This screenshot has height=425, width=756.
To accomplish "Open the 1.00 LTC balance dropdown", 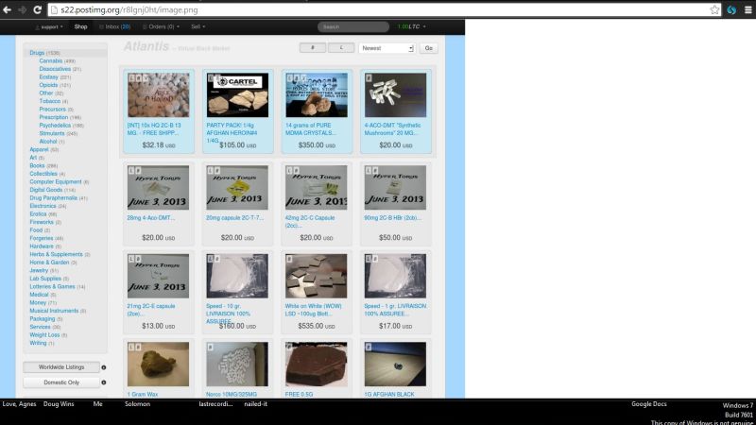I will [411, 27].
